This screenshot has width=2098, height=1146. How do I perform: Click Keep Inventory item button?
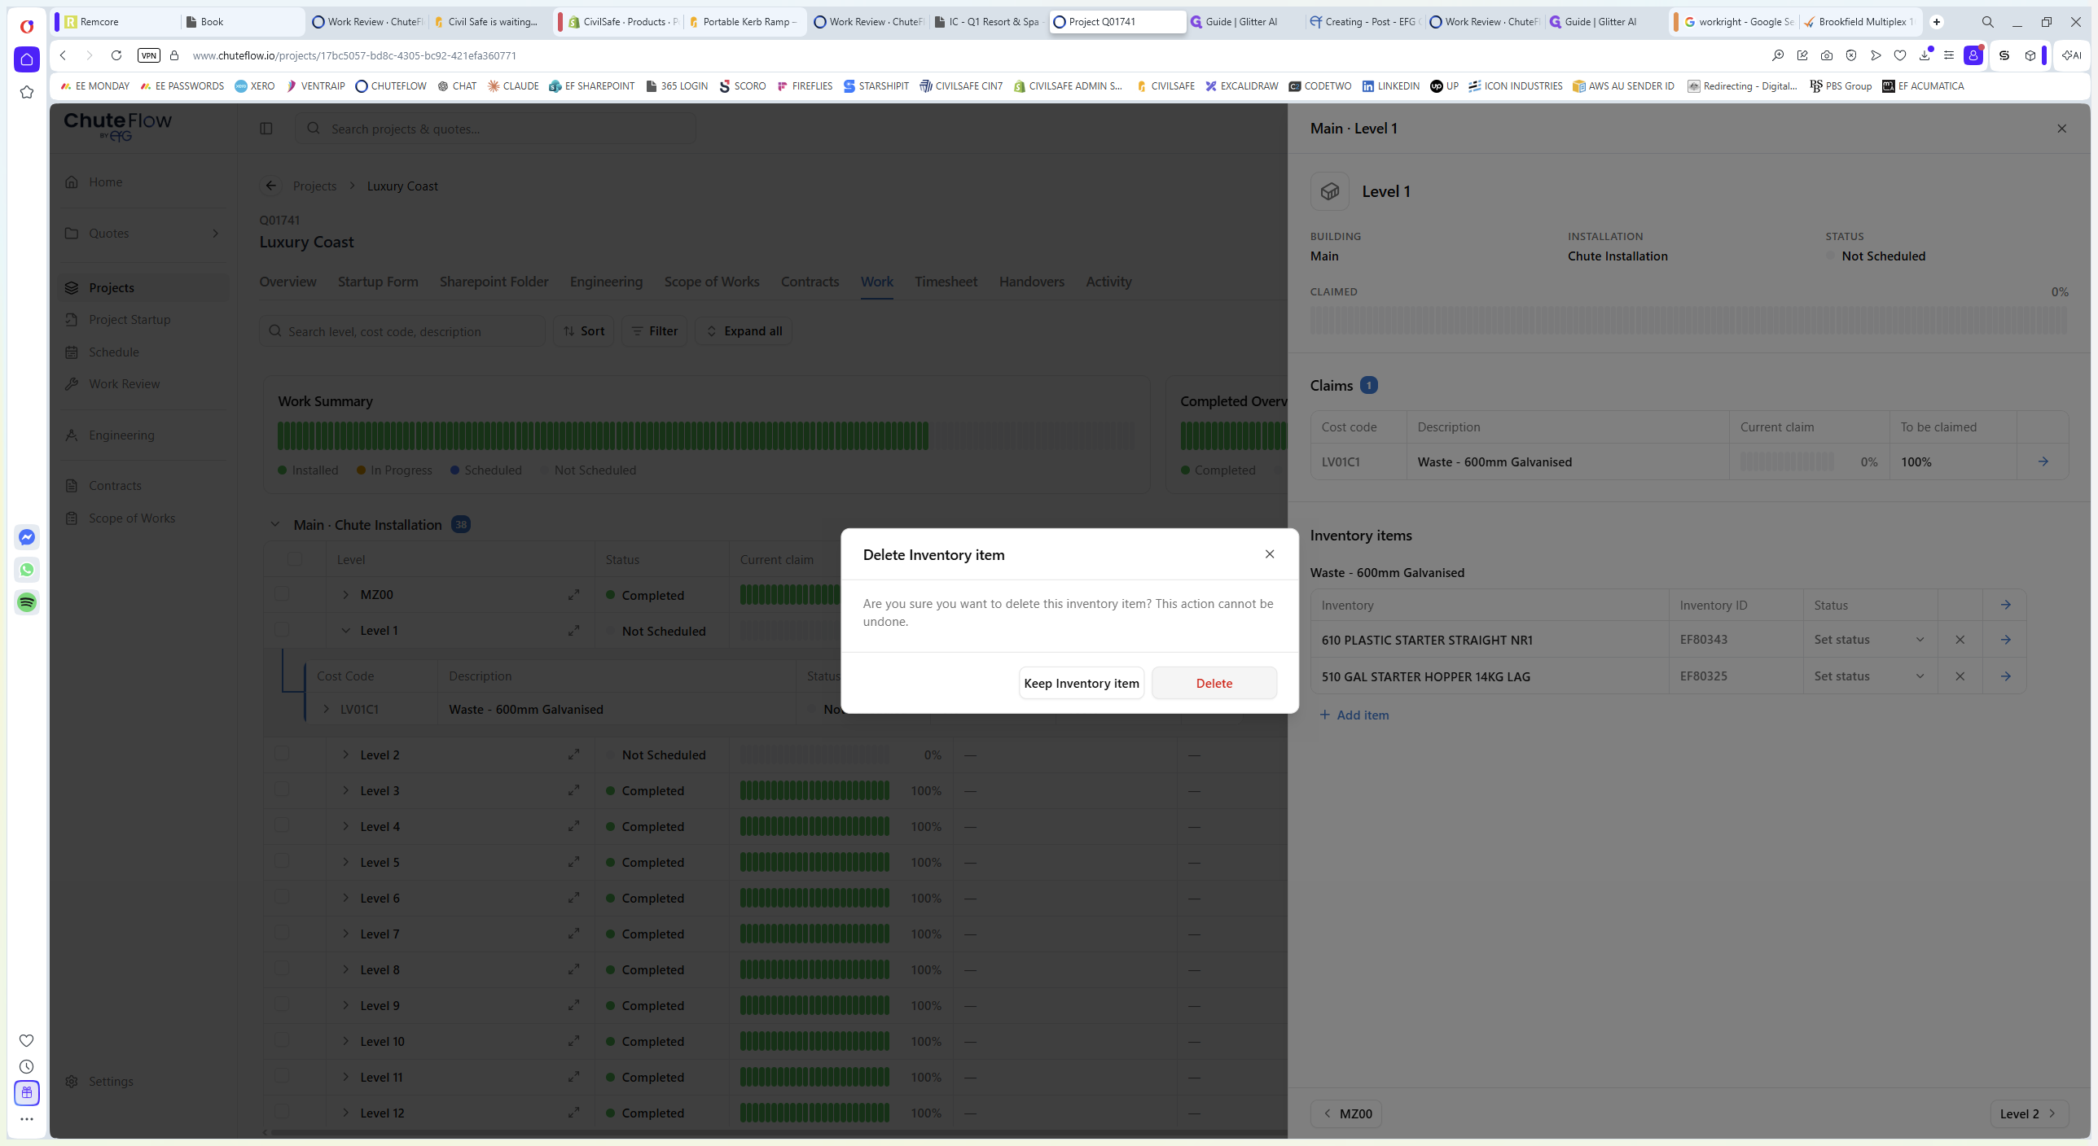click(1081, 683)
